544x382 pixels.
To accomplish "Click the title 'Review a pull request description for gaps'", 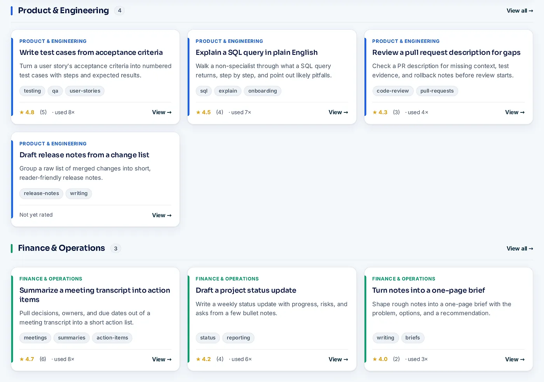I will tap(446, 53).
